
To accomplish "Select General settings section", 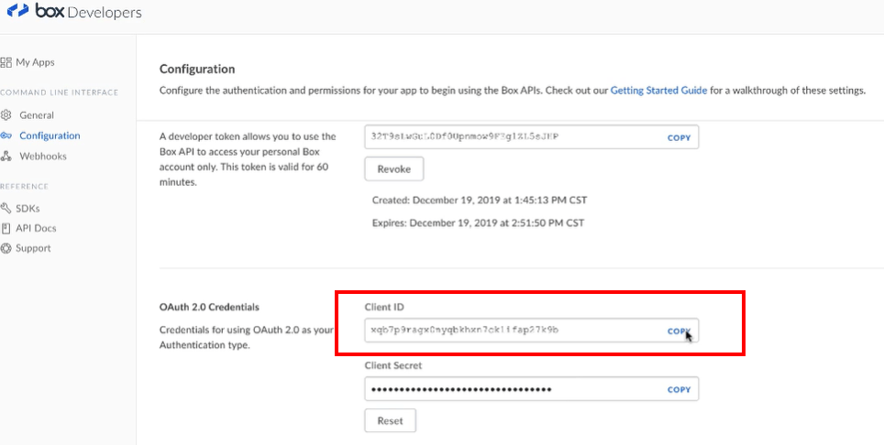I will coord(37,115).
